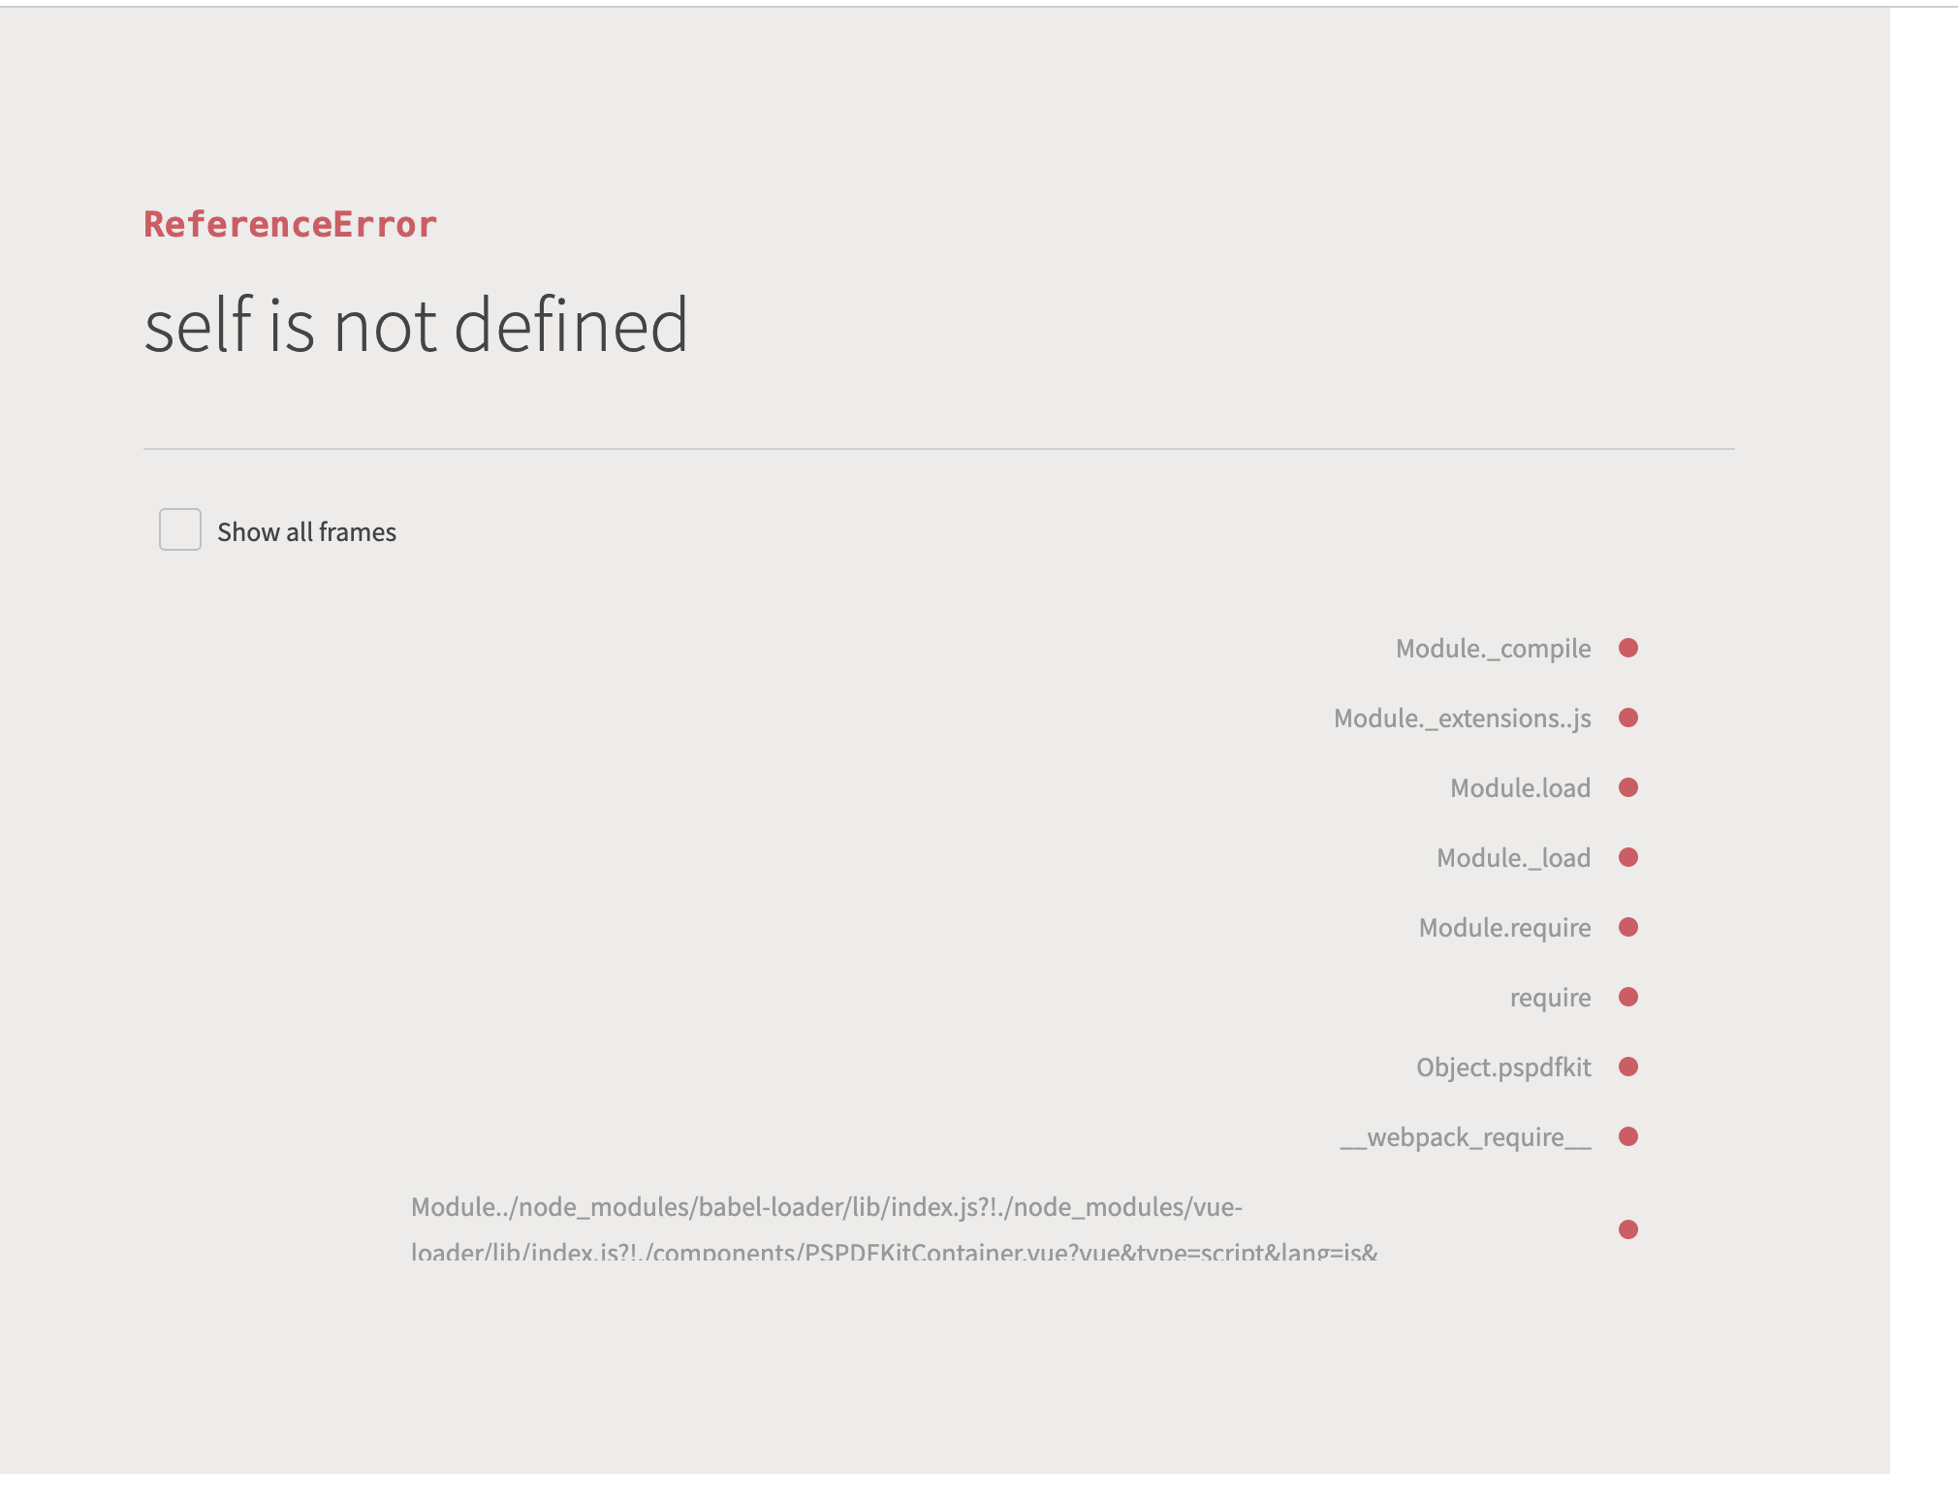Click the red dot beside Module._extensions..js

tap(1628, 718)
